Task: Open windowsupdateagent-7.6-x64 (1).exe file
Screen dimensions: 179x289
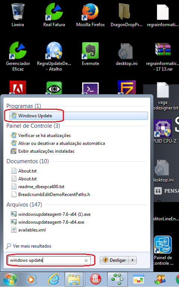Action: 51,214
